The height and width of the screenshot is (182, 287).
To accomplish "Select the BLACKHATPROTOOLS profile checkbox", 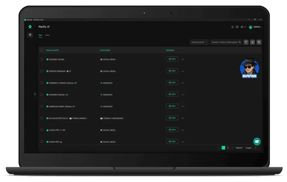I will [42, 118].
